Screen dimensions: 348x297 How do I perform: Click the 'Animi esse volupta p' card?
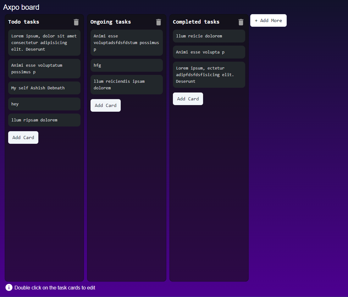click(209, 52)
